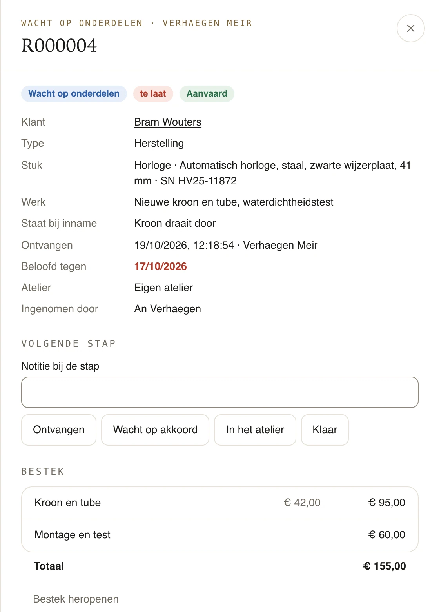Click the overdue date 17/10/2026

pos(160,266)
